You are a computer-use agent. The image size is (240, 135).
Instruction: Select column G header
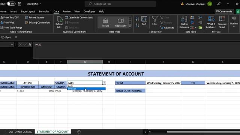pyautogui.click(x=85, y=62)
